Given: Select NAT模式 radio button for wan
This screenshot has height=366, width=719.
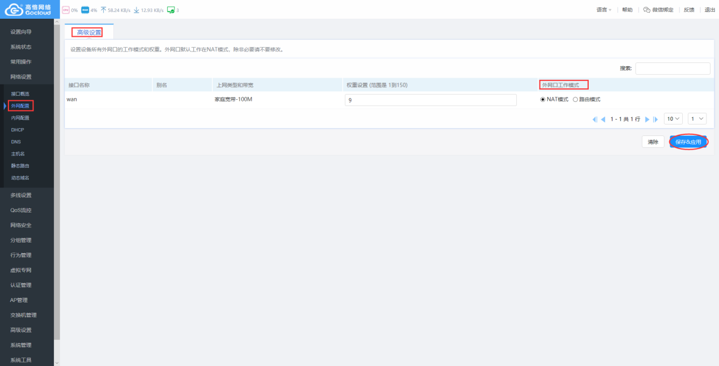Looking at the screenshot, I should [x=542, y=100].
